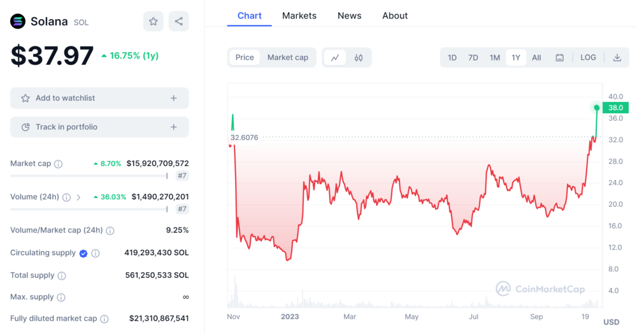This screenshot has width=637, height=334.
Task: Select the 7D time range
Action: pyautogui.click(x=473, y=57)
